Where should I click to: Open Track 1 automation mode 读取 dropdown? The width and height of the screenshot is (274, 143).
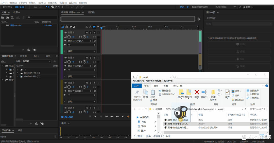pos(82,51)
